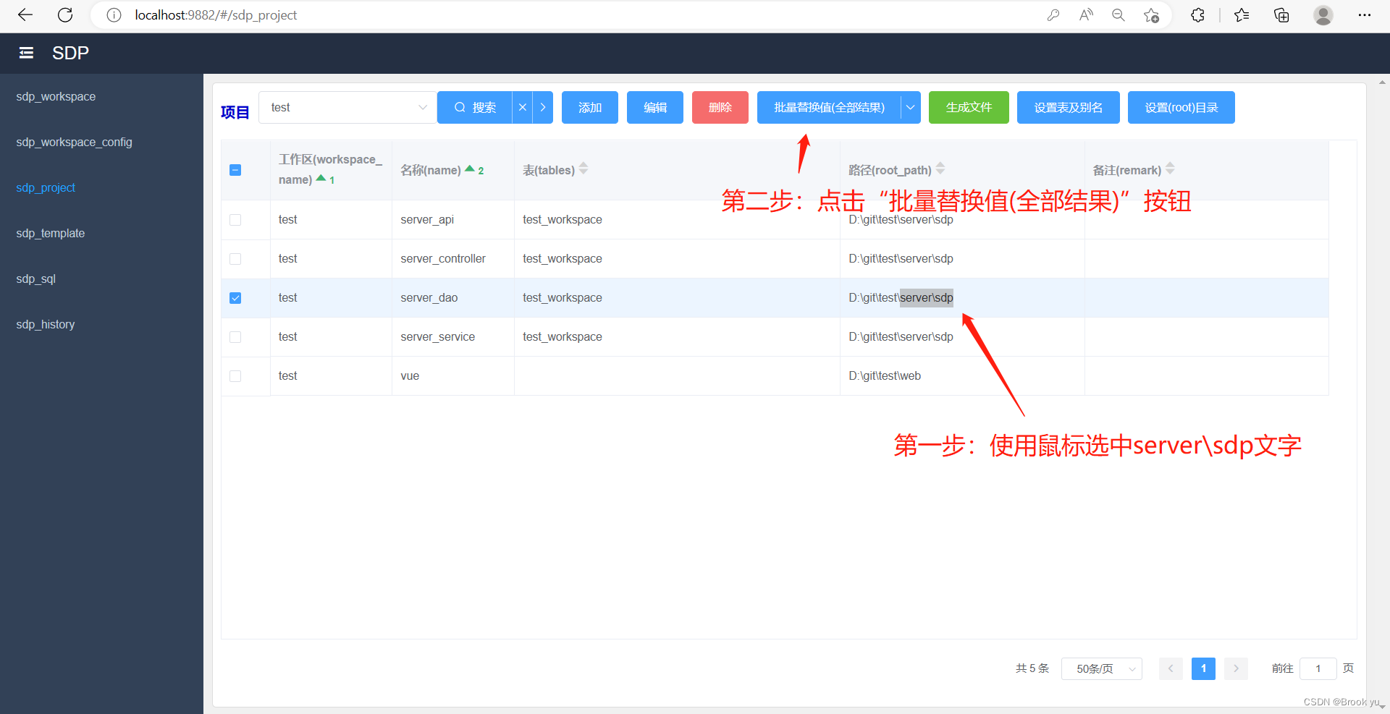
Task: Open browser extensions puzzle icon
Action: pyautogui.click(x=1197, y=15)
